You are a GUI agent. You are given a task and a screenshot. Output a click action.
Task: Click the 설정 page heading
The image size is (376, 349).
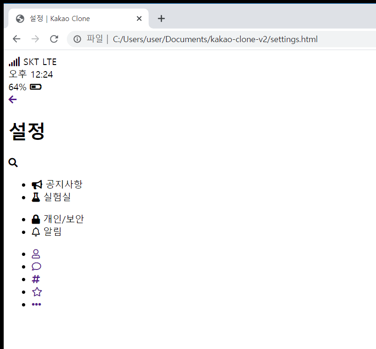point(27,131)
